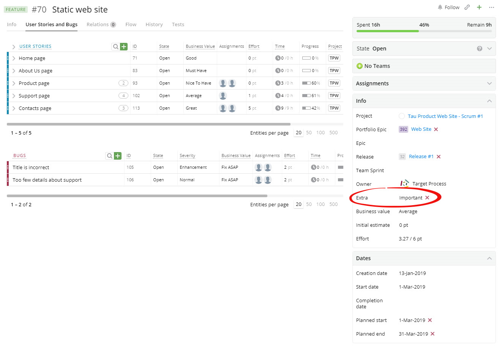This screenshot has height=347, width=499.
Task: Click the green plus icon in header
Action: tap(479, 7)
